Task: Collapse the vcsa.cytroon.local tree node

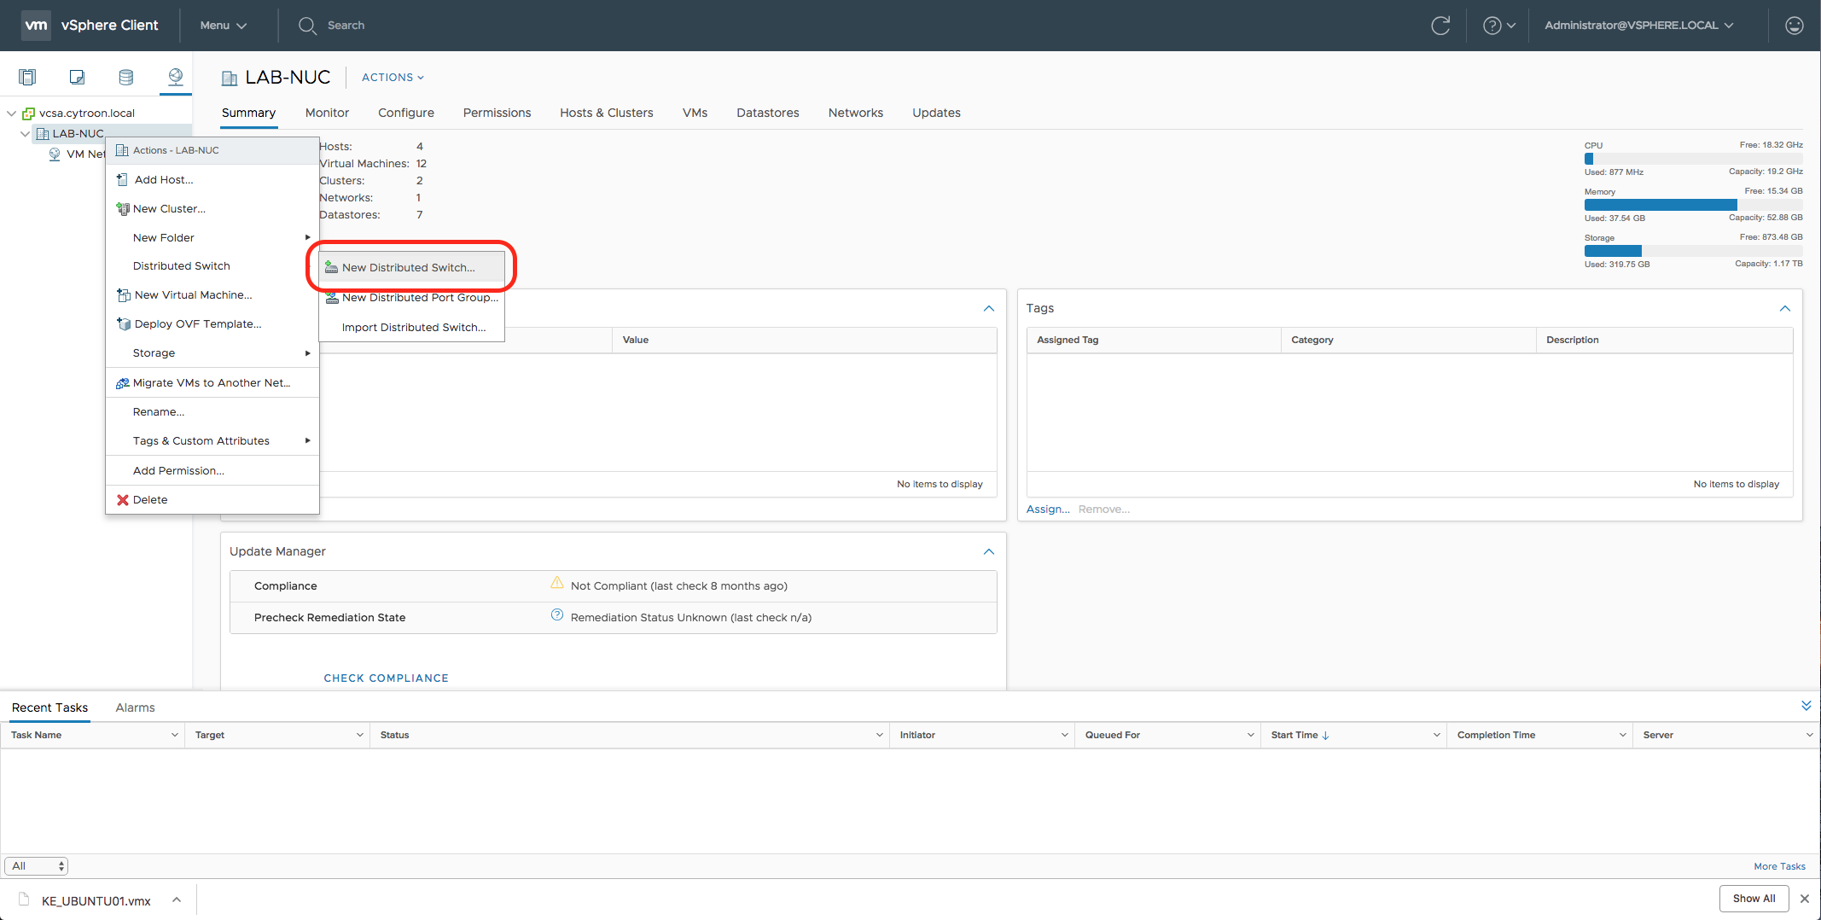Action: (11, 113)
